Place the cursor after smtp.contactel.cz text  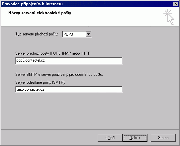tap(44, 89)
